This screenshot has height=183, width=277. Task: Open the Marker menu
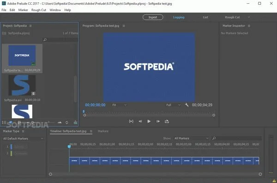23,10
